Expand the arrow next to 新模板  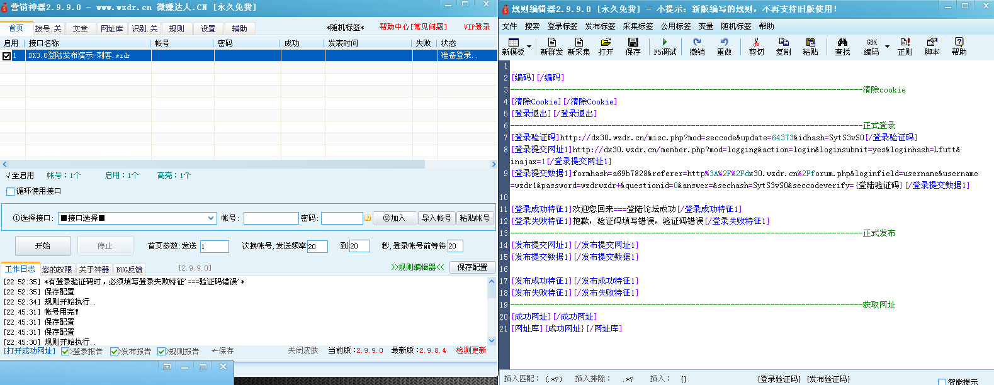(x=529, y=47)
